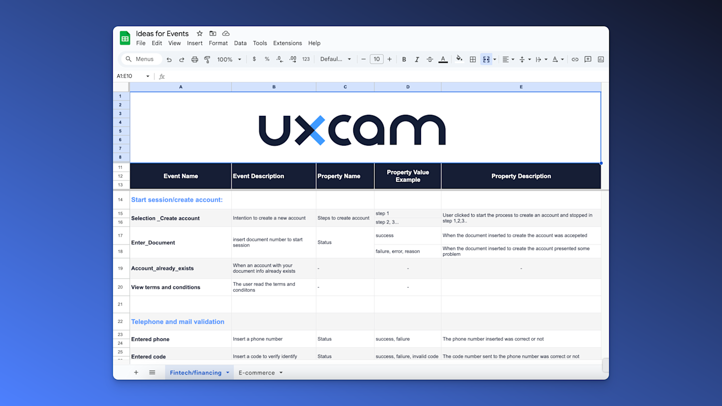
Task: Toggle bold formatting
Action: point(404,59)
